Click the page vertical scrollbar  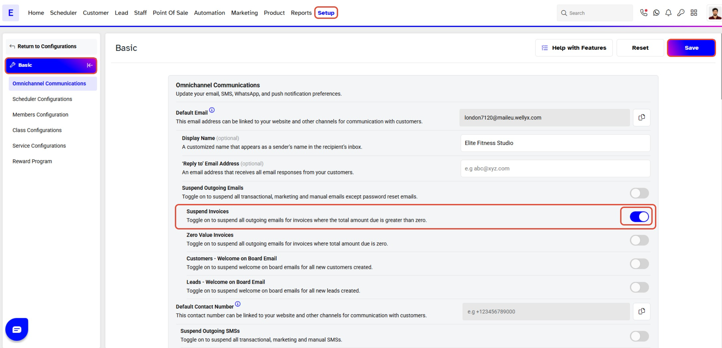coord(721,66)
